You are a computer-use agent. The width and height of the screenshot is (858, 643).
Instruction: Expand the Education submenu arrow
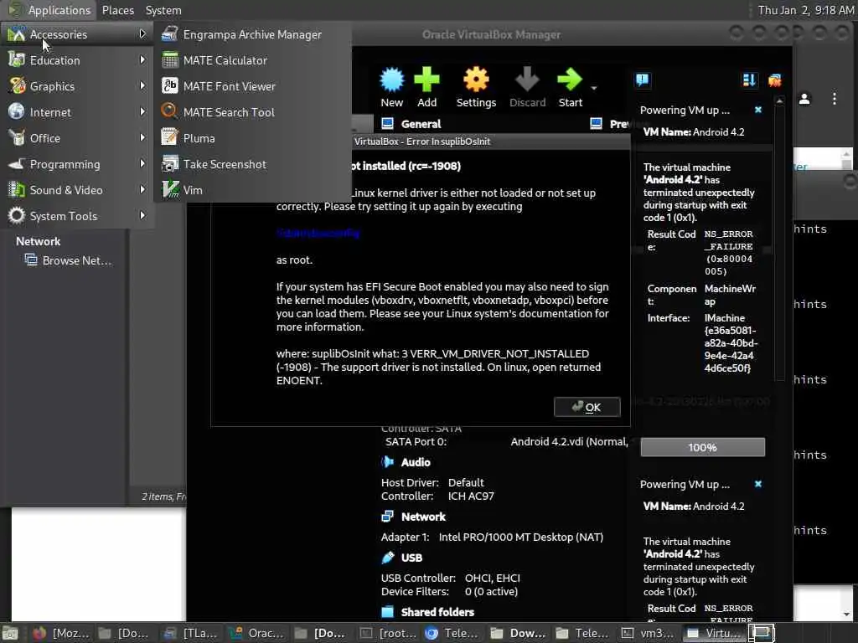142,59
